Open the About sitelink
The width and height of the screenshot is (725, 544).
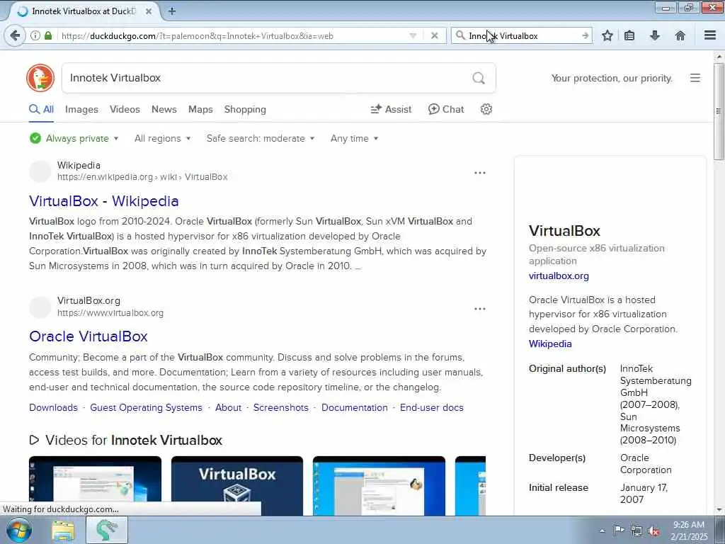(x=229, y=407)
